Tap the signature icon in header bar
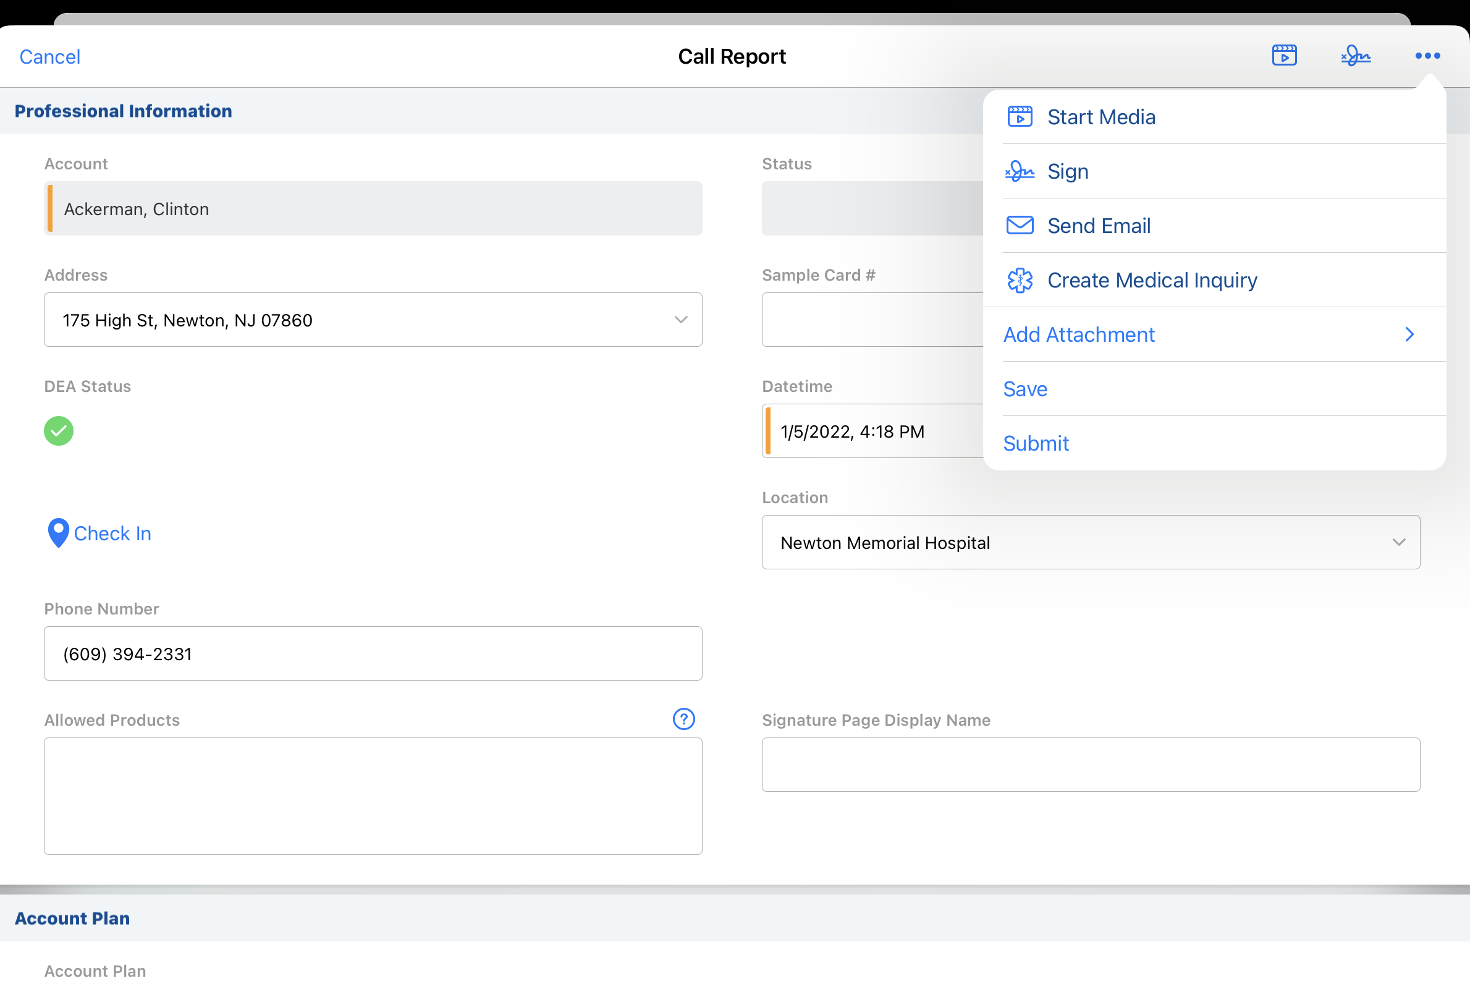 1355,56
